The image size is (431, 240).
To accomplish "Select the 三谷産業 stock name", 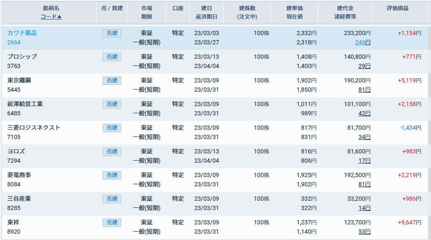I will click(19, 199).
